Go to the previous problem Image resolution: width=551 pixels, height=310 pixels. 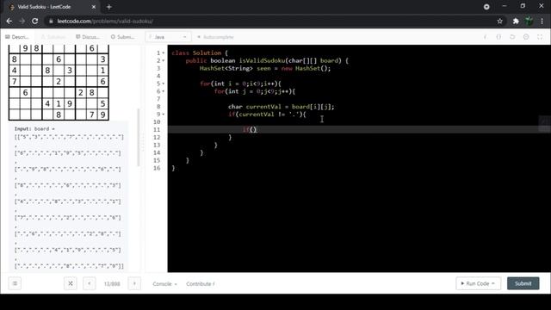coord(90,283)
